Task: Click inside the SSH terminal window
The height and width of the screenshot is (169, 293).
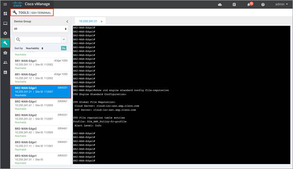Action: pyautogui.click(x=182, y=95)
